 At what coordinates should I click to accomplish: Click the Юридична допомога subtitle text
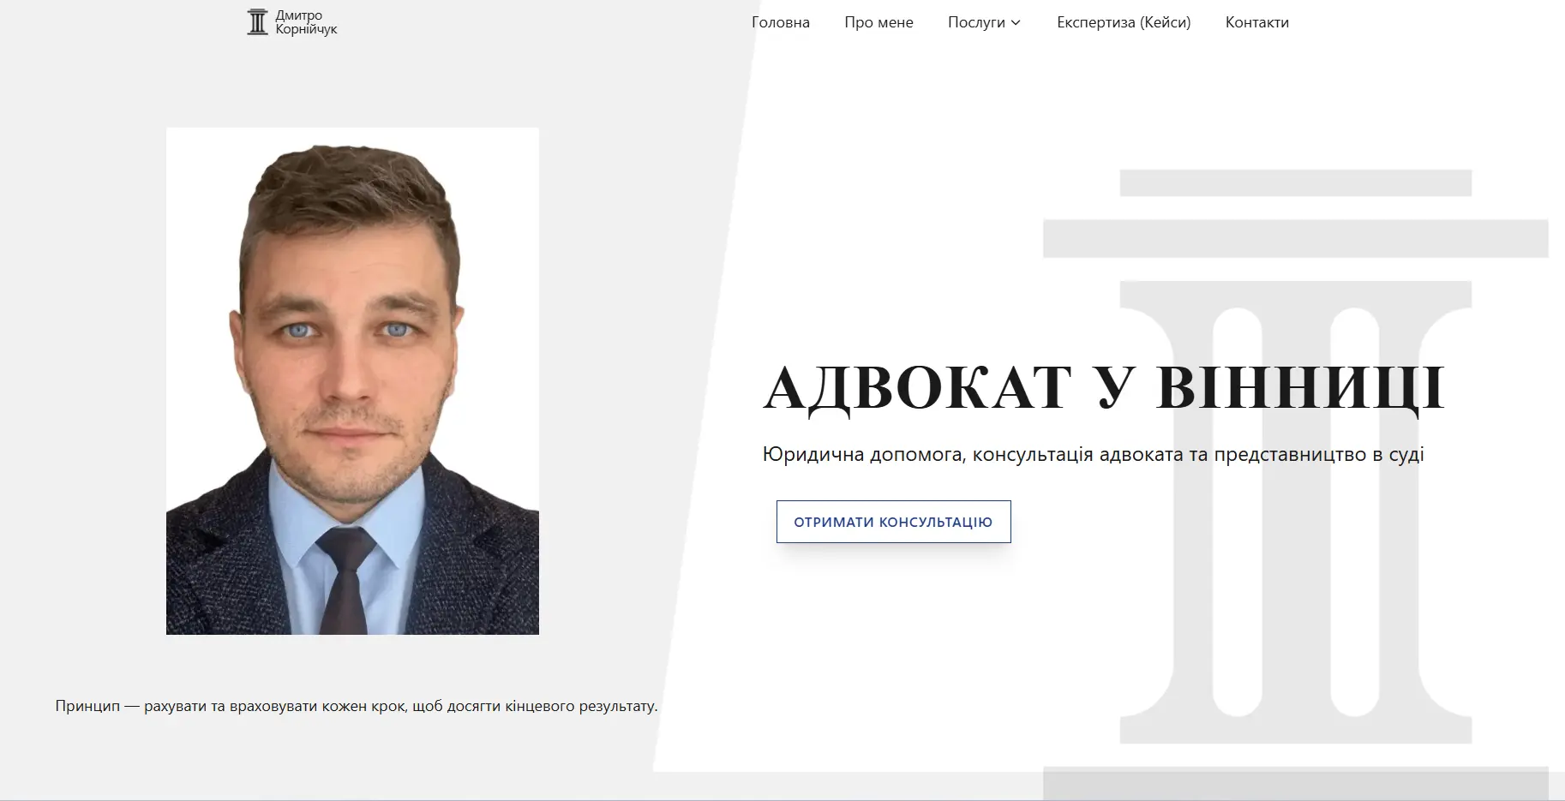[862, 454]
